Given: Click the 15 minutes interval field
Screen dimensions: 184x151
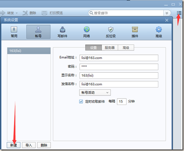Looking at the screenshot, I should point(122,102).
